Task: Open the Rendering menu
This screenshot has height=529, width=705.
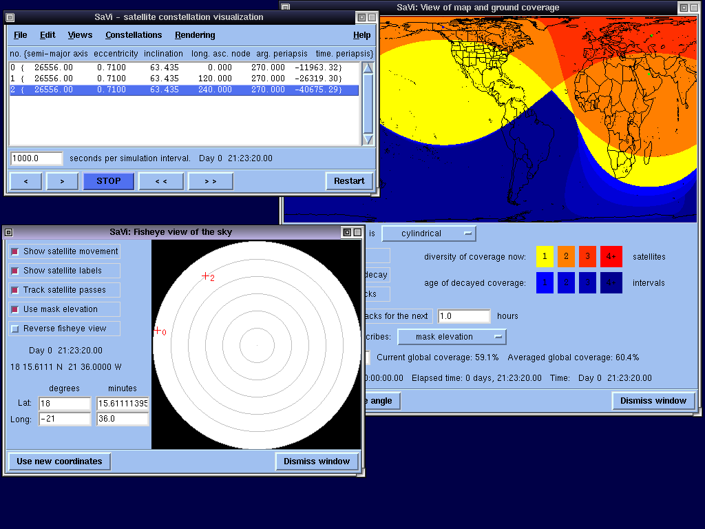Action: [195, 35]
